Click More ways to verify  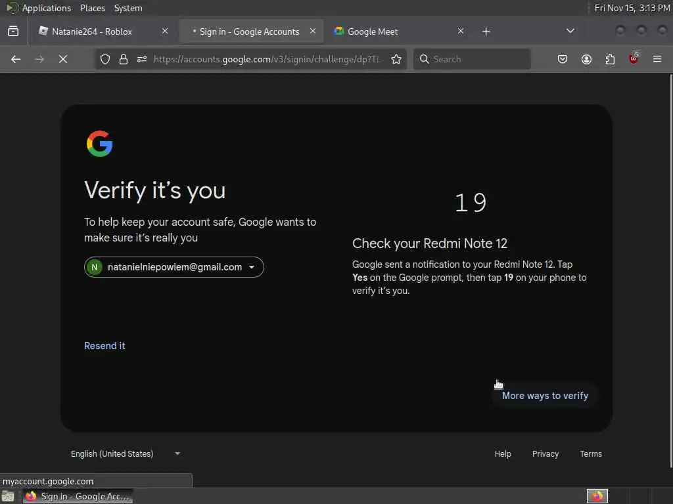(x=545, y=396)
